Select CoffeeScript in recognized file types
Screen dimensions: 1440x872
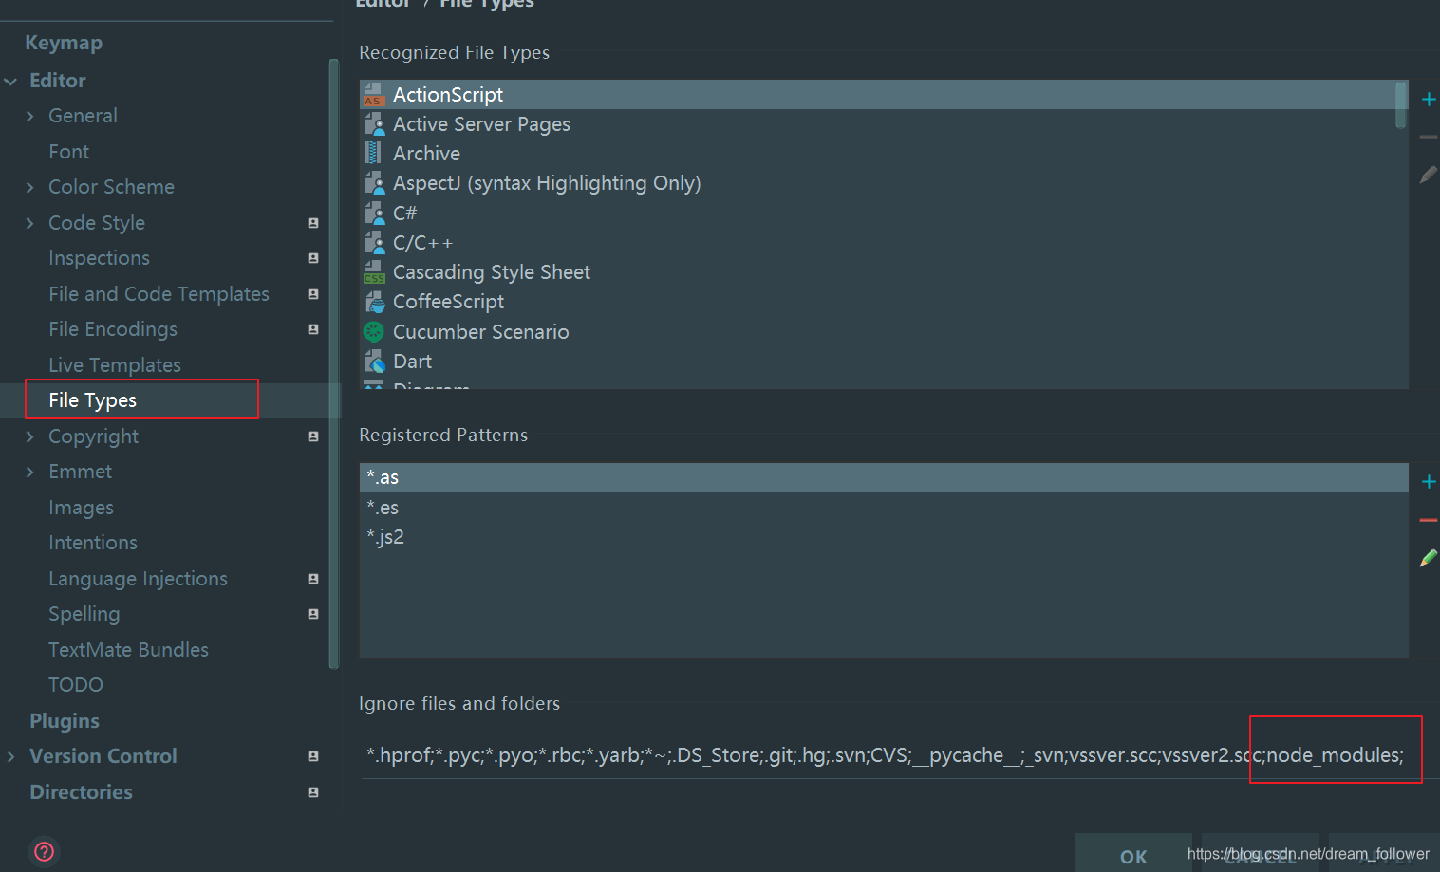878,302
